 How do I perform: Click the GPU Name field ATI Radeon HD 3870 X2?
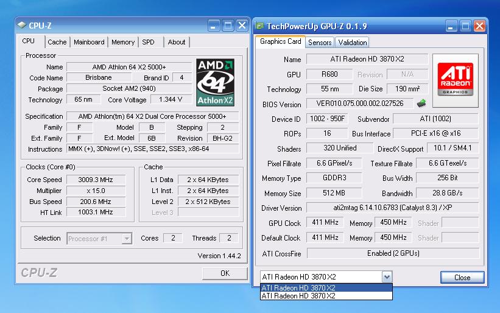pos(367,59)
